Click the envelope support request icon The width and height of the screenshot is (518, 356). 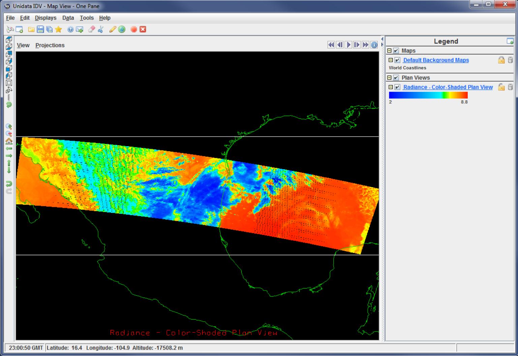pyautogui.click(x=80, y=29)
